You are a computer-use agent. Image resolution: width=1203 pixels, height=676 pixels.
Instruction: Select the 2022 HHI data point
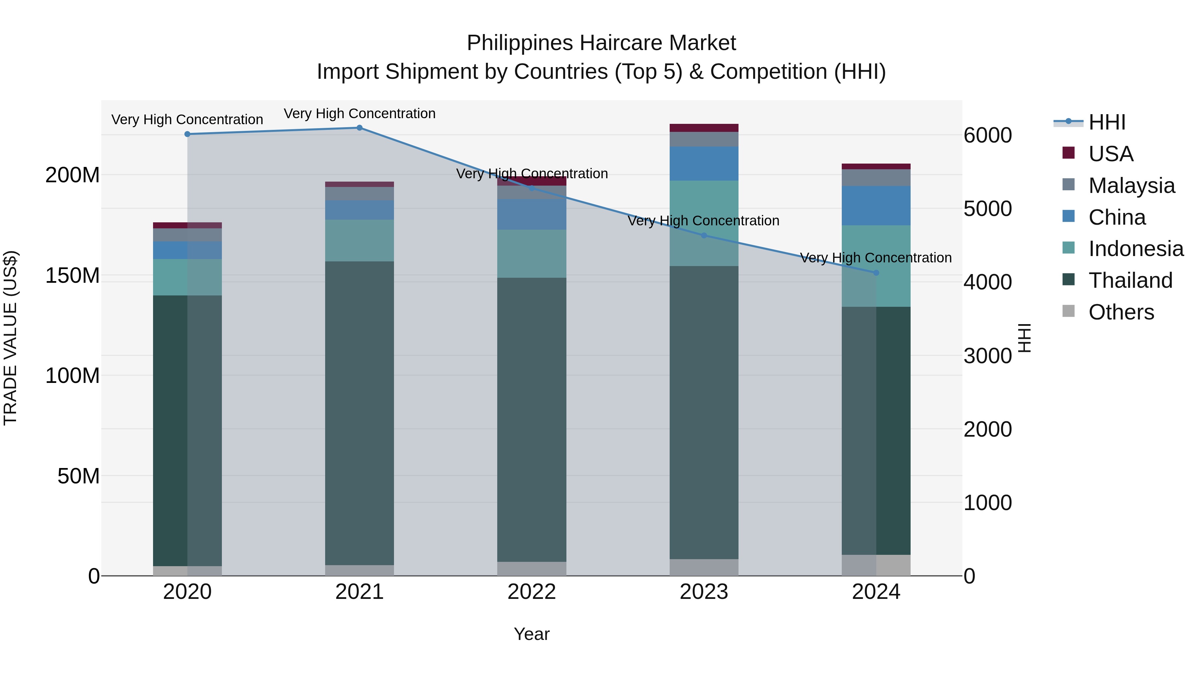(531, 188)
